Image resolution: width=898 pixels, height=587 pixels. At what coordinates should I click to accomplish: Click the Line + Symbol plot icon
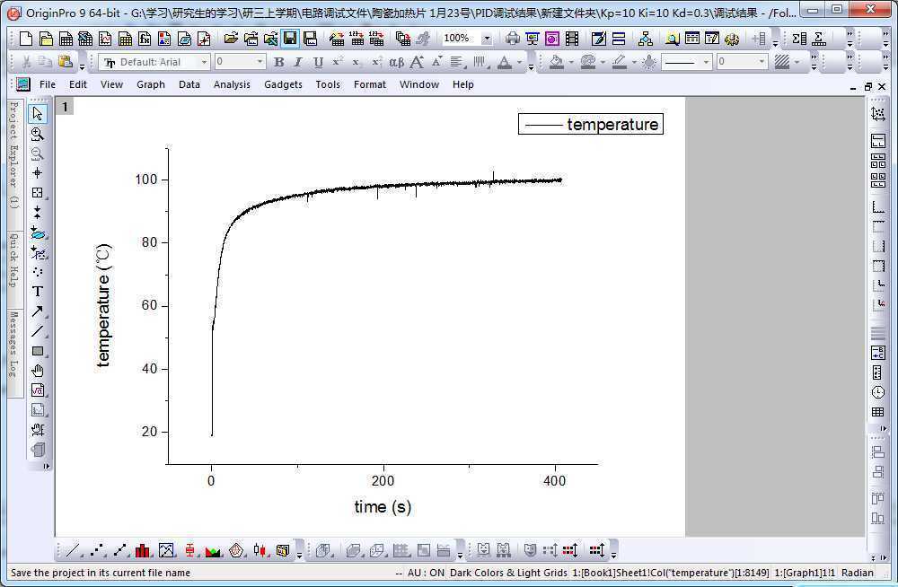click(119, 550)
